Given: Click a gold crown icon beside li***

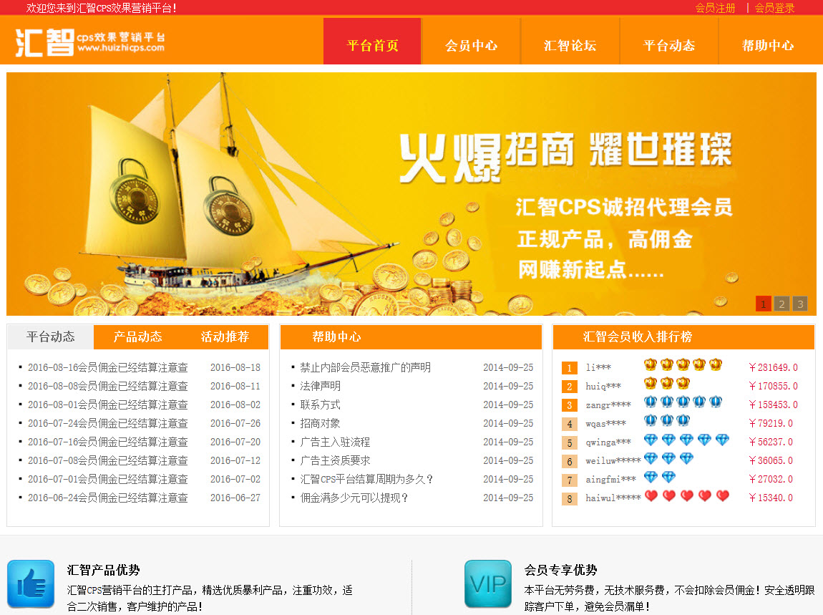Looking at the screenshot, I should point(651,364).
